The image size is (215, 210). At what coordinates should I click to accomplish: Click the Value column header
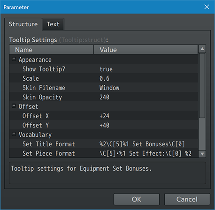pos(146,50)
